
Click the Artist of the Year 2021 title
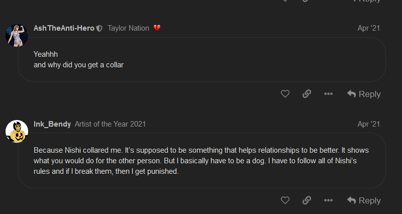[110, 124]
